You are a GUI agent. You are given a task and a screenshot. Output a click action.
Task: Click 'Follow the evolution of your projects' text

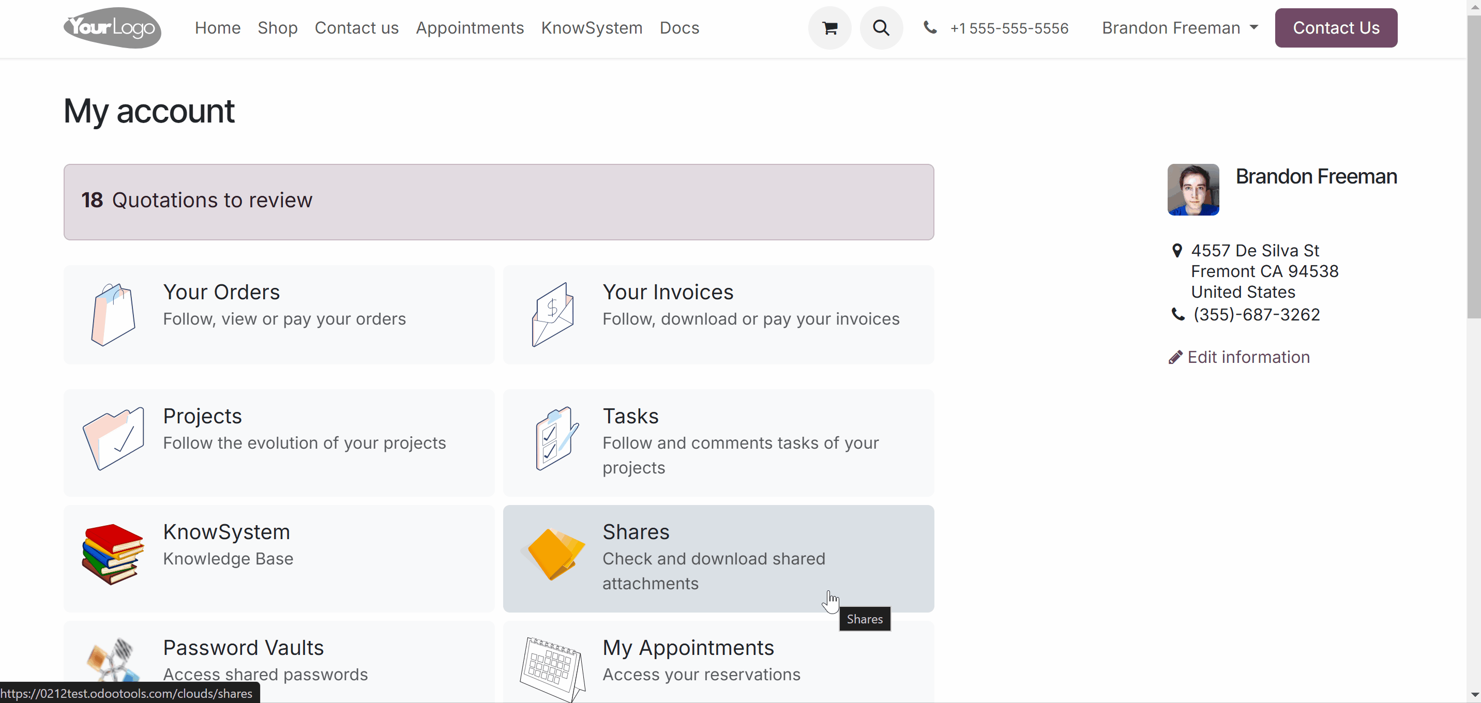pyautogui.click(x=305, y=443)
